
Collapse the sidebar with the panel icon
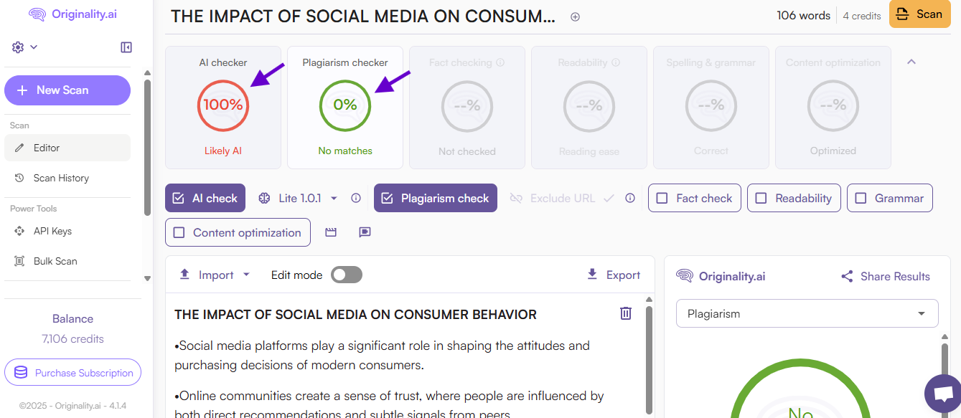point(126,47)
